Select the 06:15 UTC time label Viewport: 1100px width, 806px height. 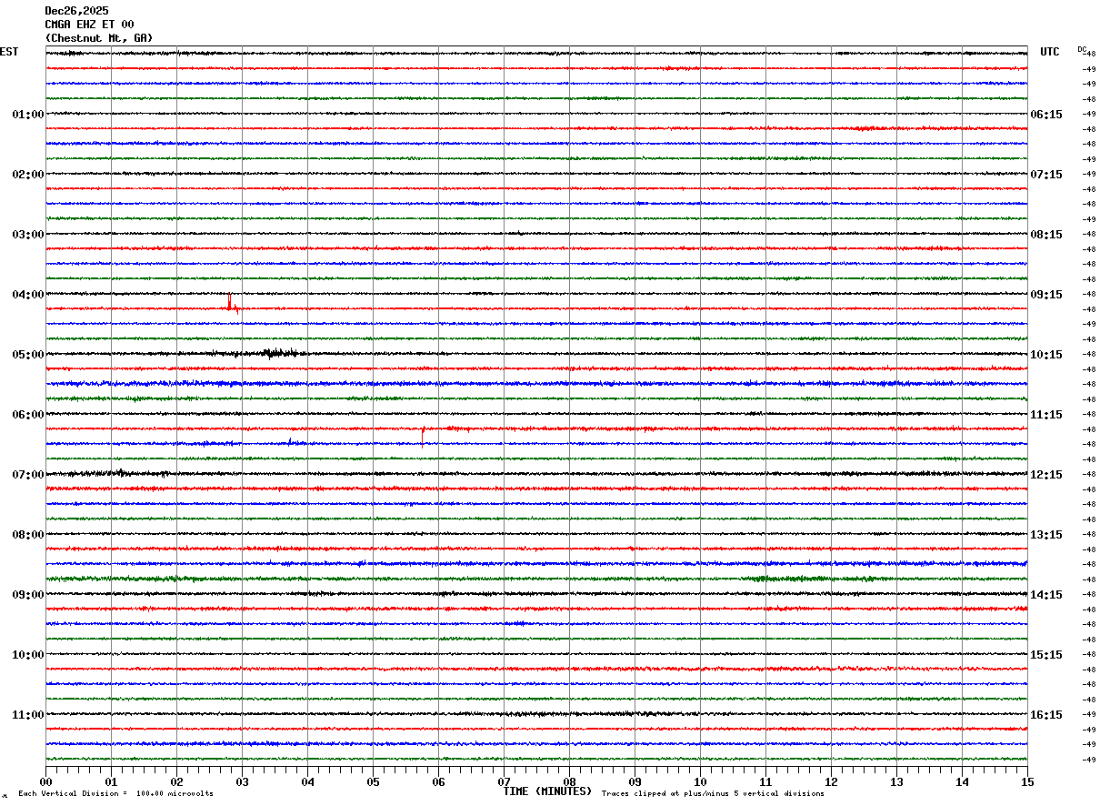1045,115
